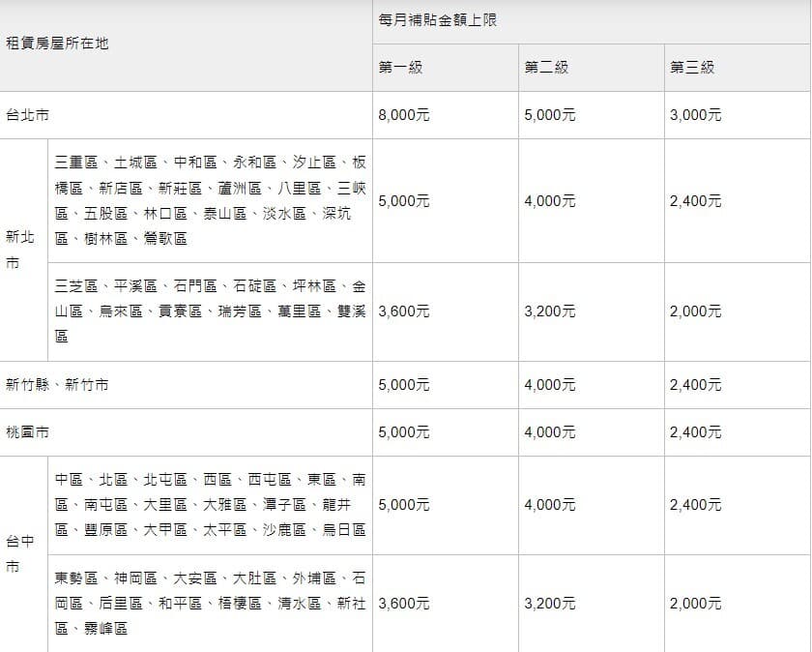Click the 新竹縣、新竹市 row label

click(57, 385)
